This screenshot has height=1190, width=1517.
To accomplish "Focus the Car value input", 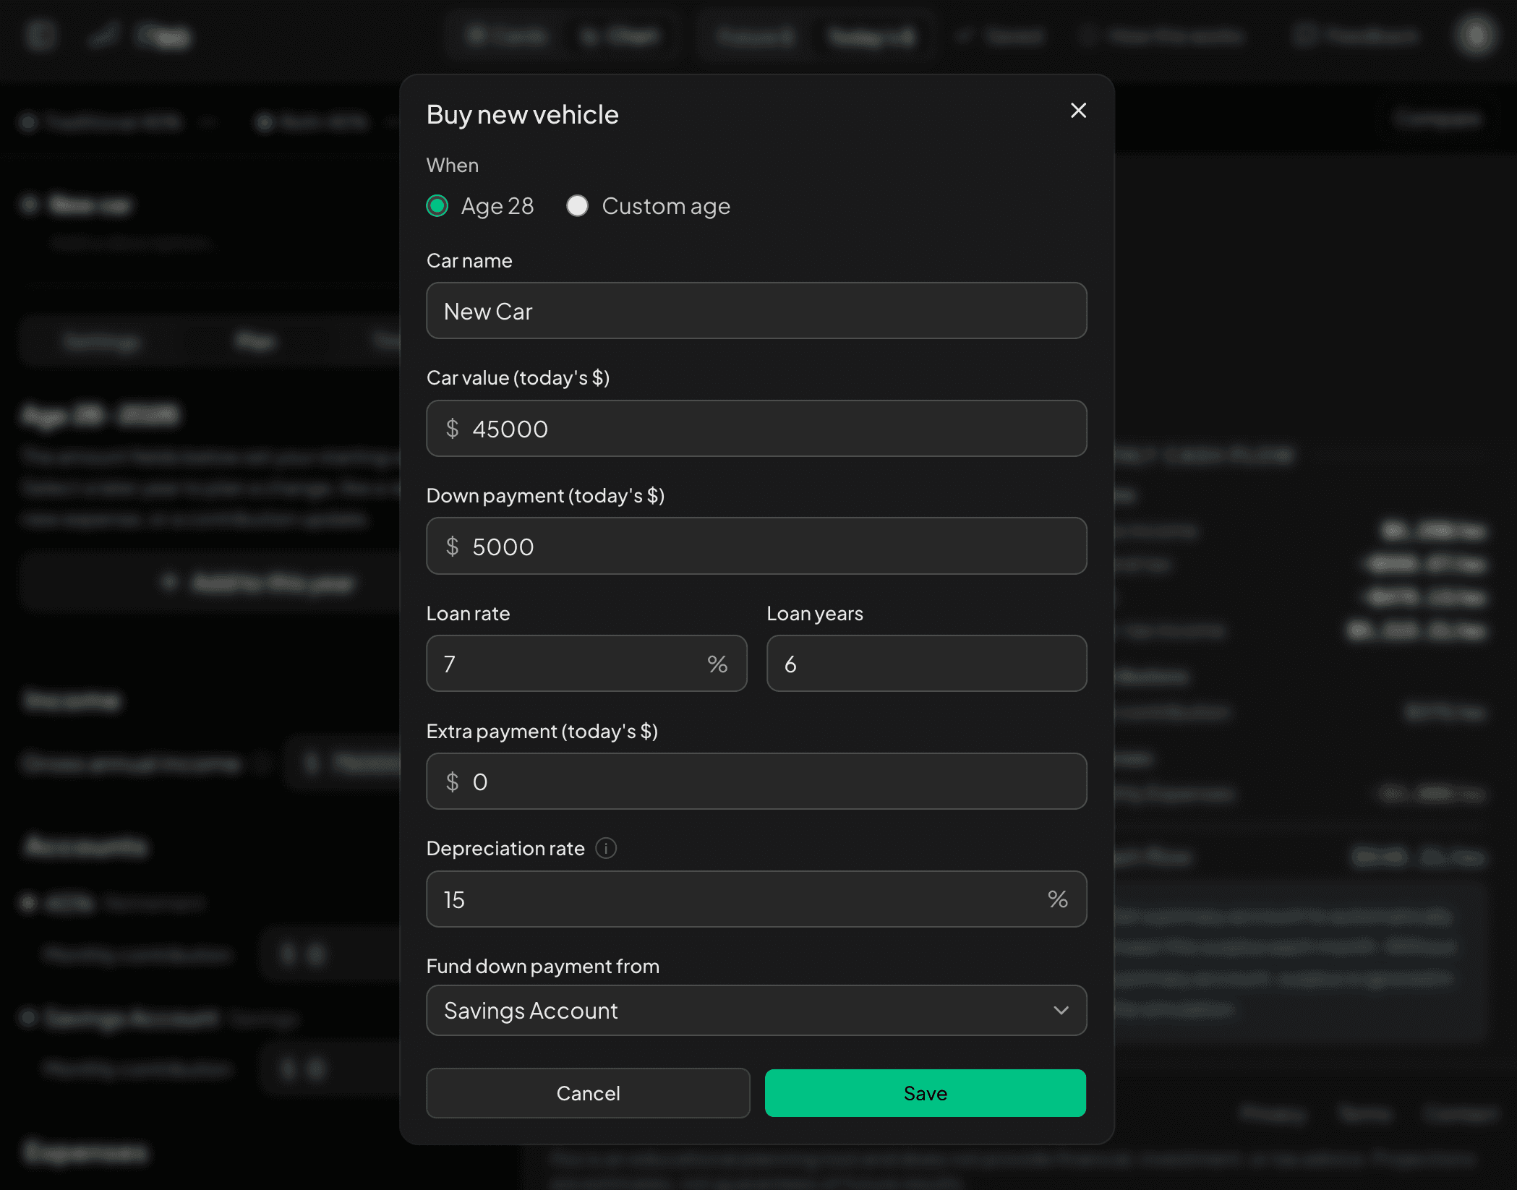I will pyautogui.click(x=756, y=429).
